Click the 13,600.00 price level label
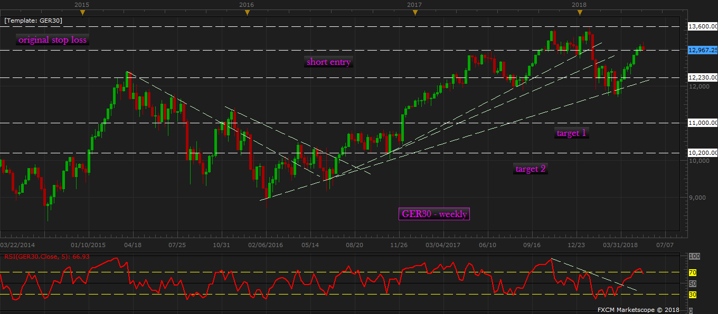Screen dimensions: 718x314 coord(703,26)
